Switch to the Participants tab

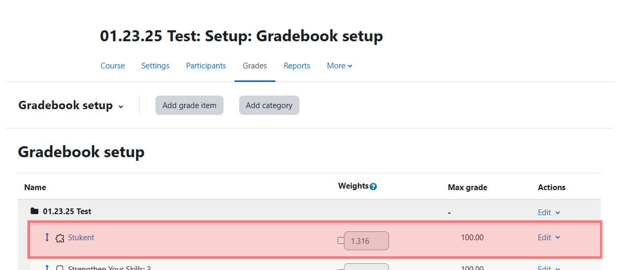pos(206,66)
